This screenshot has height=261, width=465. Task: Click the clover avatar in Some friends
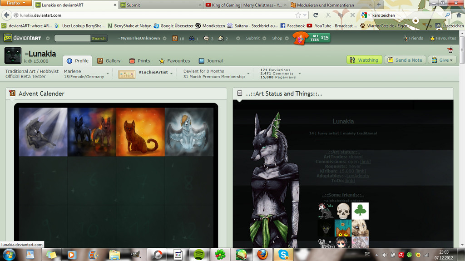(360, 211)
